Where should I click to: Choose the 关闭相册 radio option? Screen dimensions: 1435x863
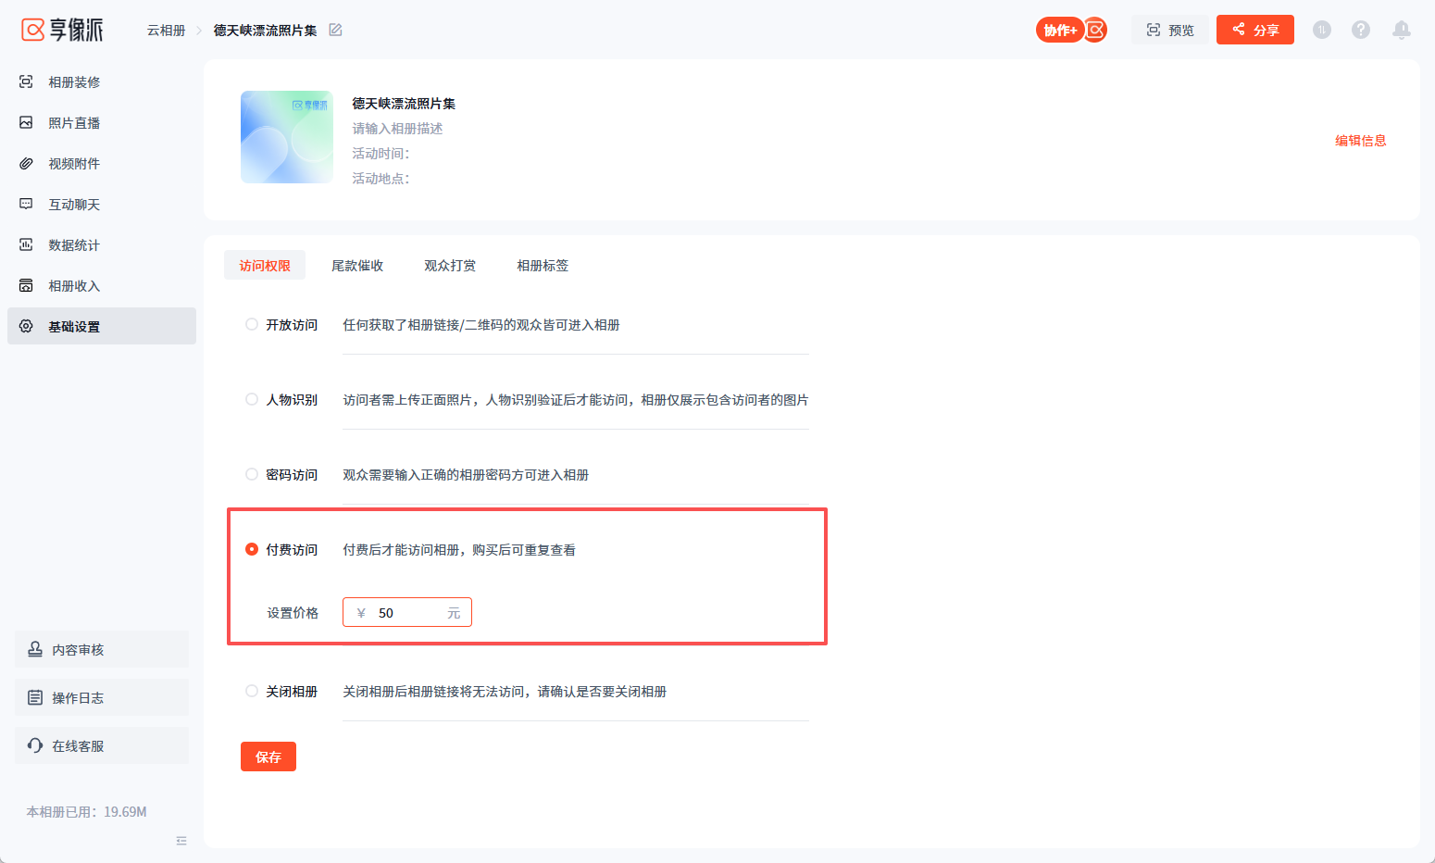click(x=252, y=691)
